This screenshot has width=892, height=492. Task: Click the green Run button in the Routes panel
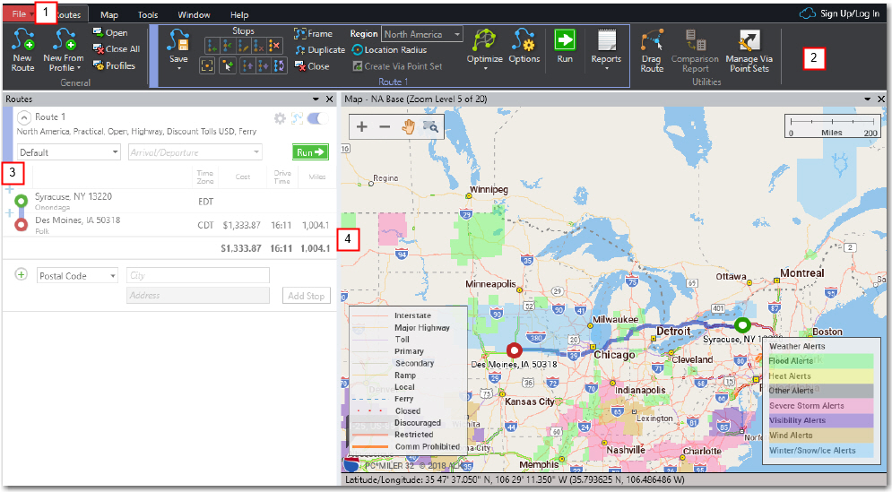click(312, 152)
